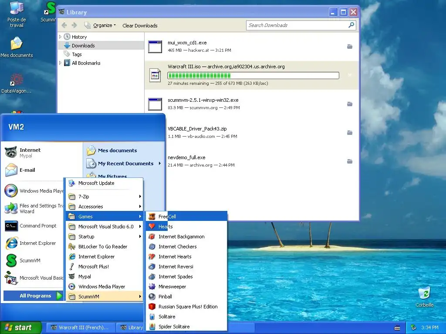
Task: Expand the History tree node
Action: point(60,37)
